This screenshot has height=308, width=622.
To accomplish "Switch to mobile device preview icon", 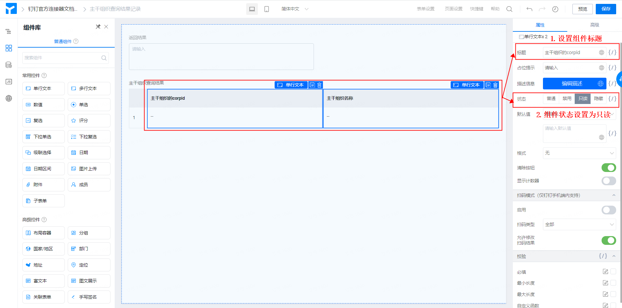I will click(266, 9).
